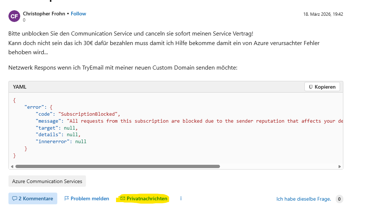Open Privatnachrichten private messages

pyautogui.click(x=144, y=198)
